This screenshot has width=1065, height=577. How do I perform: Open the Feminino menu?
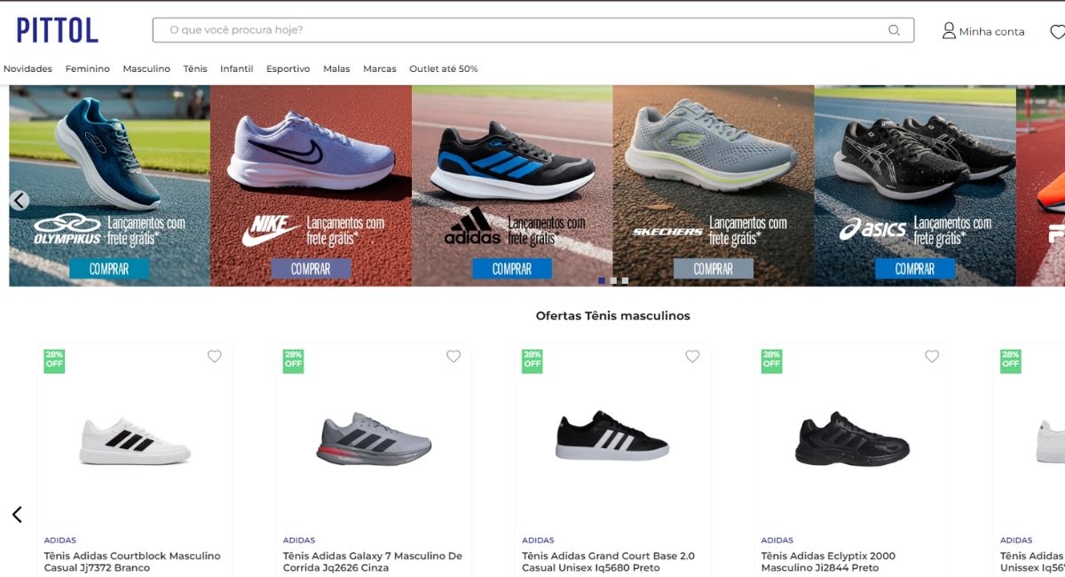[x=88, y=68]
